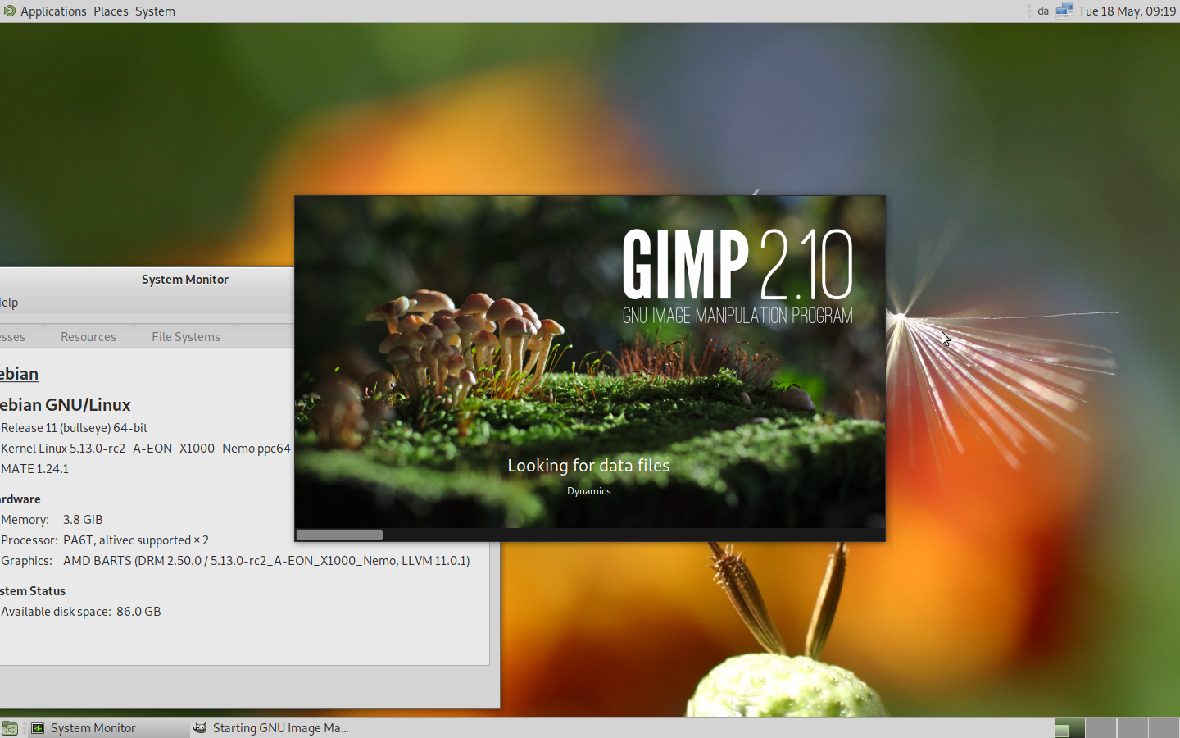The height and width of the screenshot is (738, 1180).
Task: Switch to the fourth workspace in the switcher
Action: [x=1164, y=728]
